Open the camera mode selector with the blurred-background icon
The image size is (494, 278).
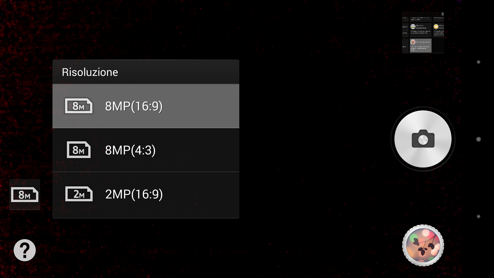pyautogui.click(x=423, y=246)
